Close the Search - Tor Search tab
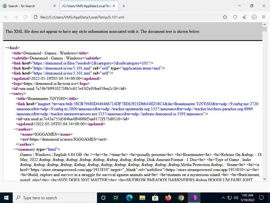 (55, 6)
